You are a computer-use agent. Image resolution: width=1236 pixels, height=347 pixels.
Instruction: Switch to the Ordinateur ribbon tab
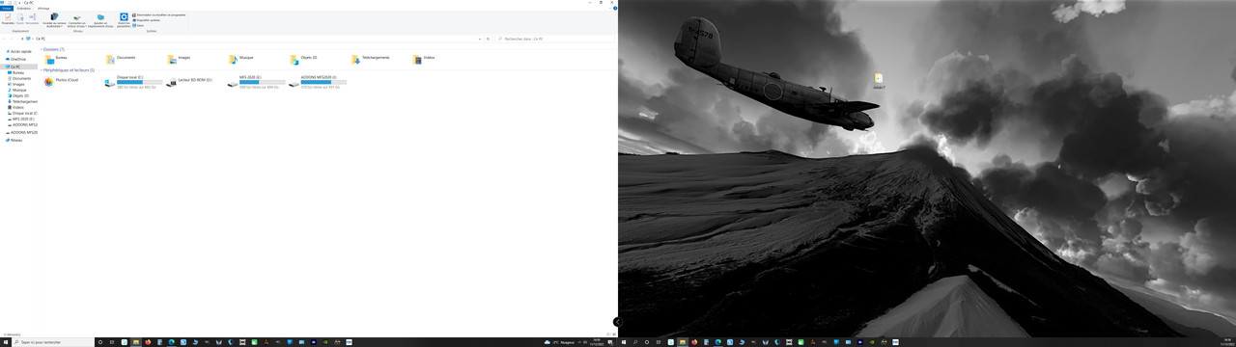[x=23, y=8]
